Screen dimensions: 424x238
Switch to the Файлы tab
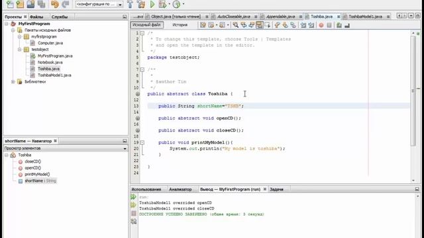36,17
